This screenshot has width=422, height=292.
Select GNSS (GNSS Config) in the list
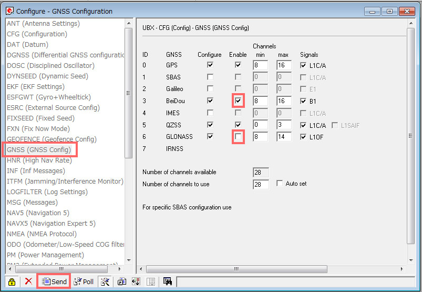click(x=39, y=150)
